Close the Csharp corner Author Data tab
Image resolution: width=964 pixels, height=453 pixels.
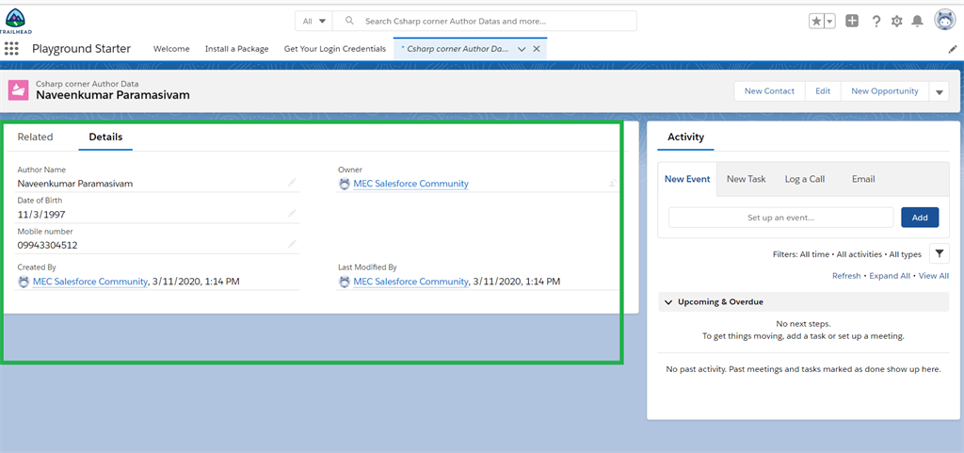point(536,49)
